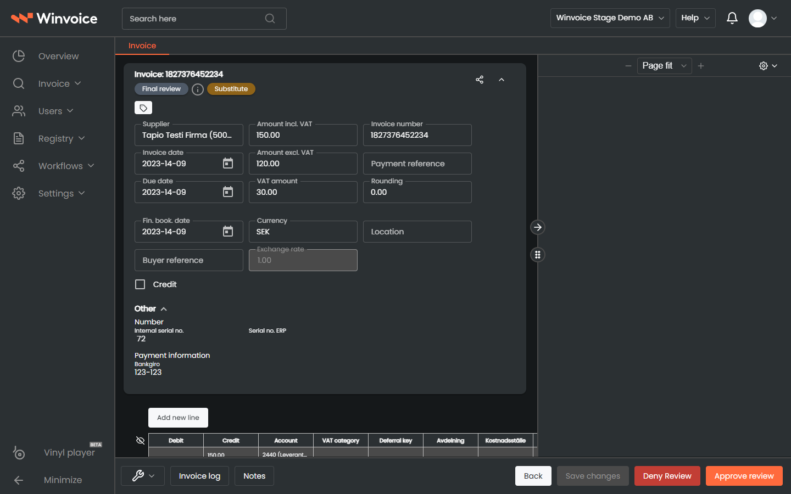This screenshot has width=791, height=494.
Task: Click the info icon beside Final review
Action: click(x=198, y=89)
